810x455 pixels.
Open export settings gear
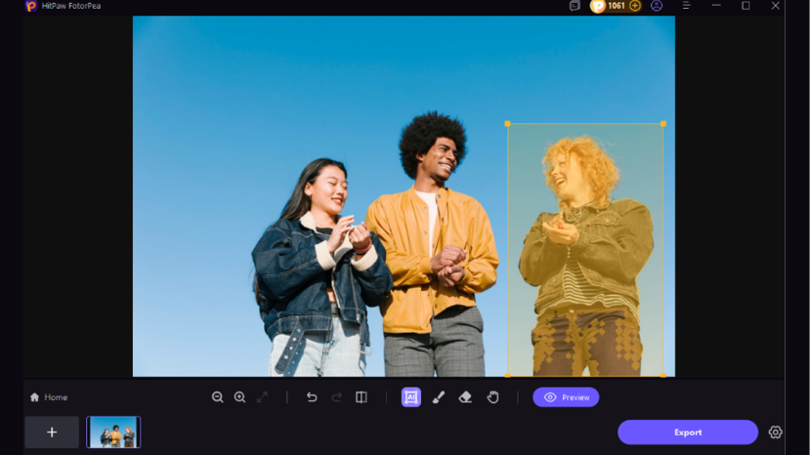775,433
